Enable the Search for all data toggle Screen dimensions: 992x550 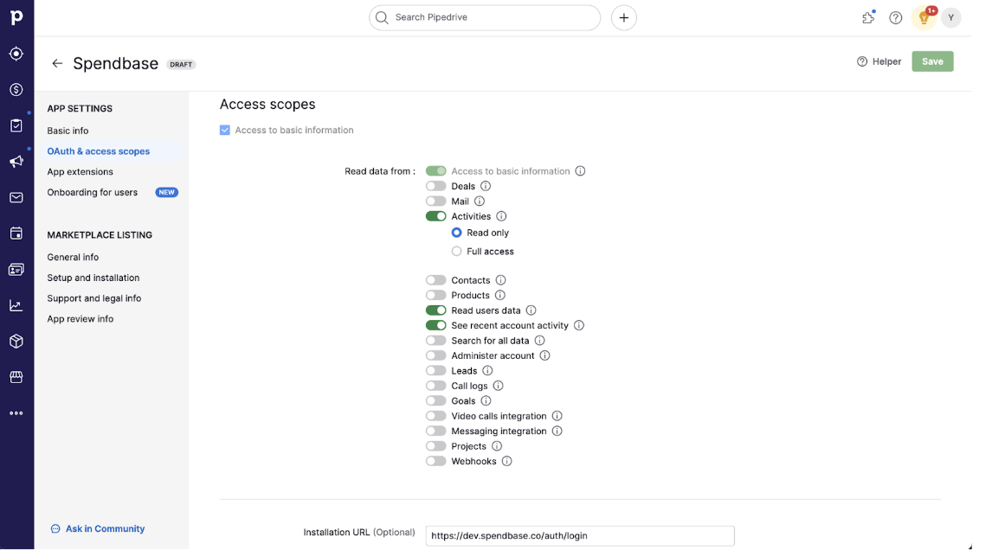(436, 341)
